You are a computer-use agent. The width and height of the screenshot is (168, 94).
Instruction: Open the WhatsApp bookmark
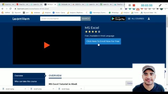point(114,13)
